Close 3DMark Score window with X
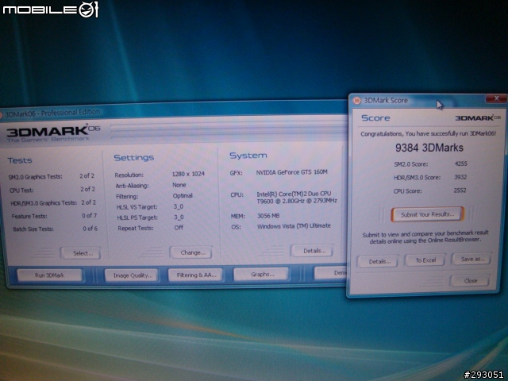The width and height of the screenshot is (508, 381). click(496, 98)
